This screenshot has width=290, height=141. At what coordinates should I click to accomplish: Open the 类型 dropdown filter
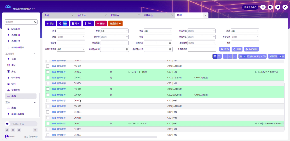(71, 37)
